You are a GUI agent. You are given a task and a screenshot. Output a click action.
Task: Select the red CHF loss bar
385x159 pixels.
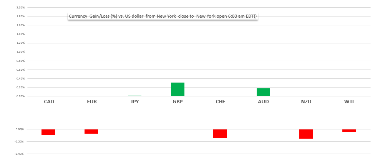[x=220, y=134]
